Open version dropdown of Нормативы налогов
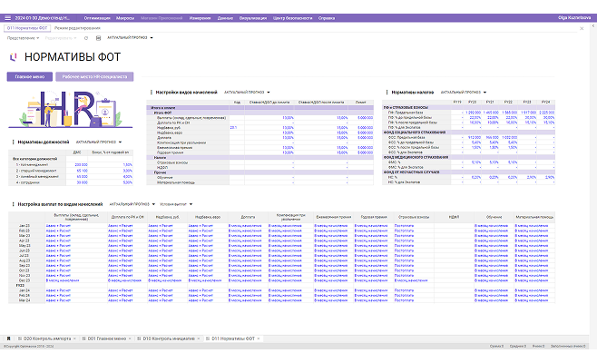 [x=464, y=93]
